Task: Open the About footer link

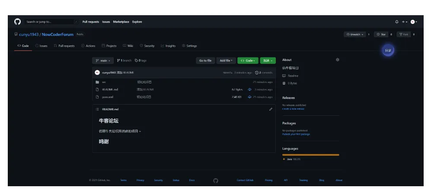Action: pos(339,180)
